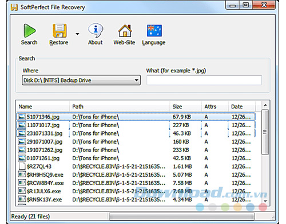Click the What file mask input field

click(x=204, y=80)
